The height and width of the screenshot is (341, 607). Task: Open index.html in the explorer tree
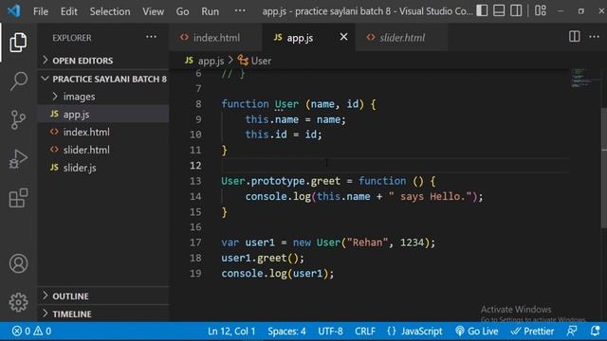(x=103, y=132)
